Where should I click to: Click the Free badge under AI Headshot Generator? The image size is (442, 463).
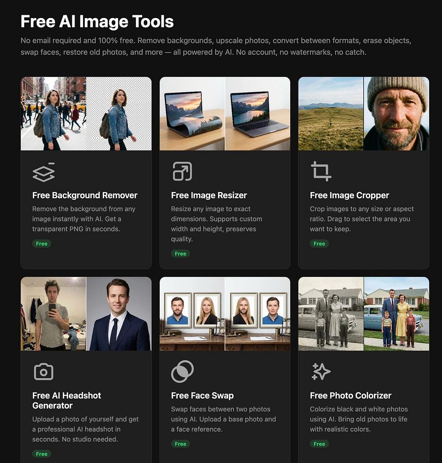pos(42,454)
